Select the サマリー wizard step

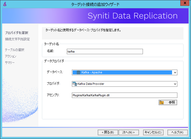point(10,62)
